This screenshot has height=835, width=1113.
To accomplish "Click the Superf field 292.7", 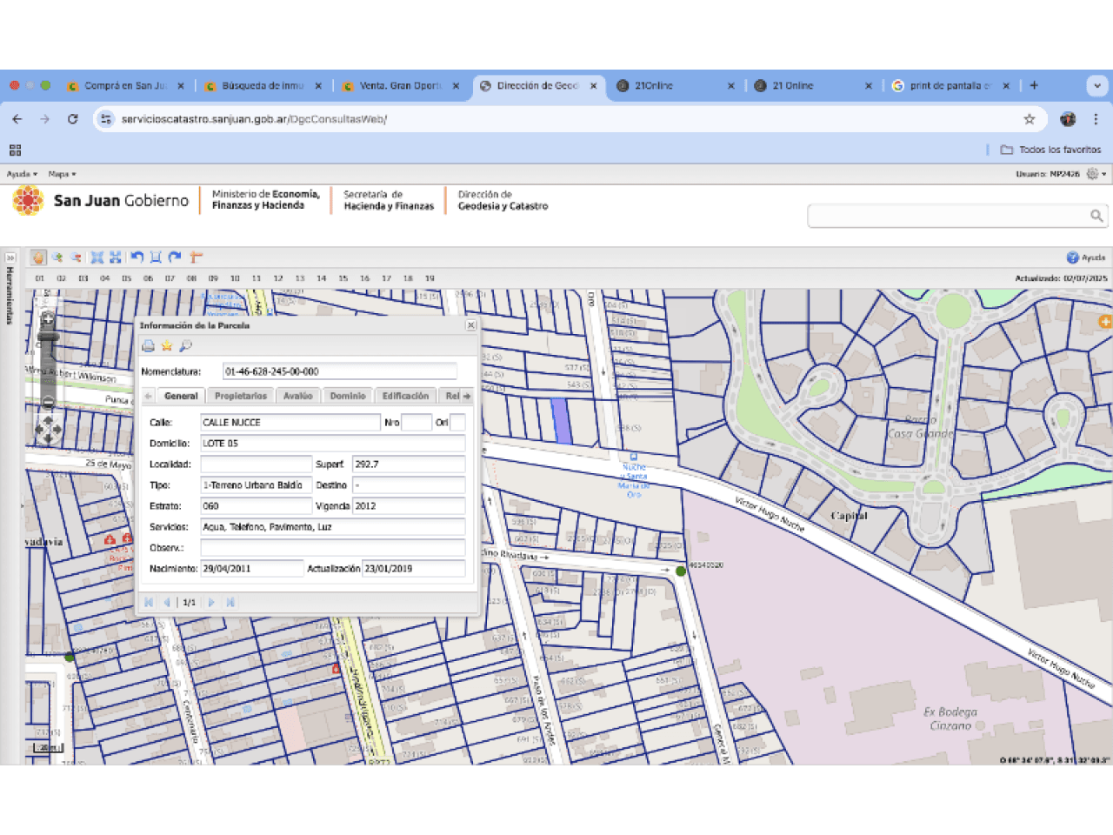I will click(409, 464).
